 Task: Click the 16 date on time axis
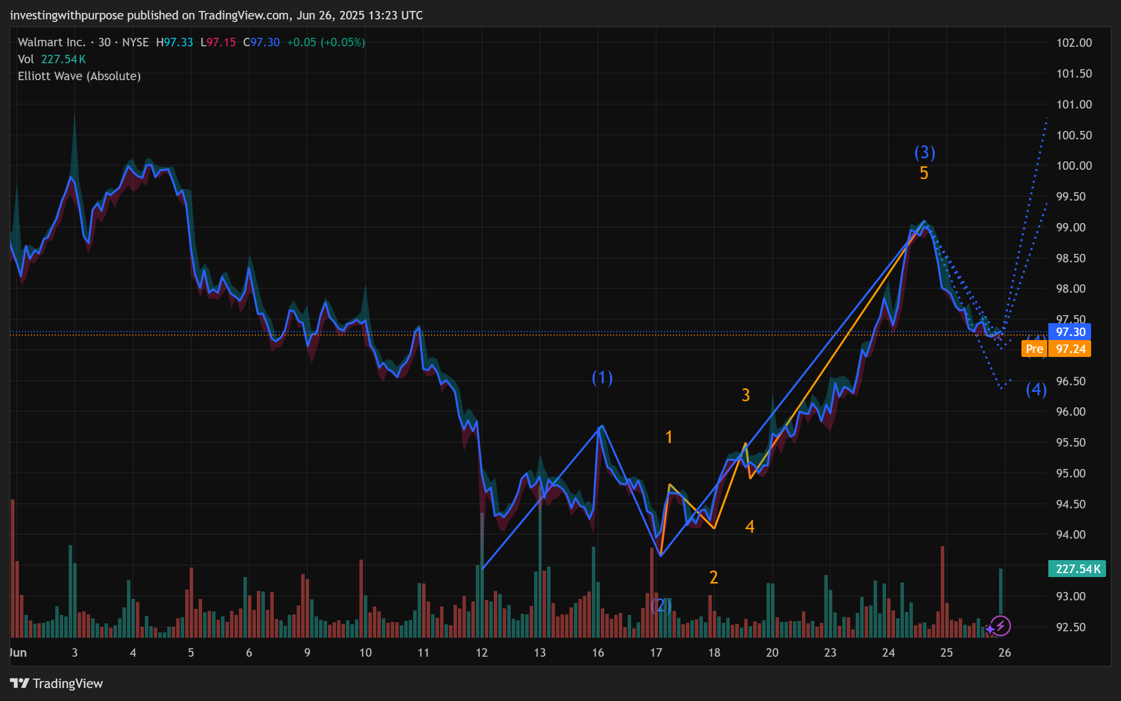click(598, 653)
